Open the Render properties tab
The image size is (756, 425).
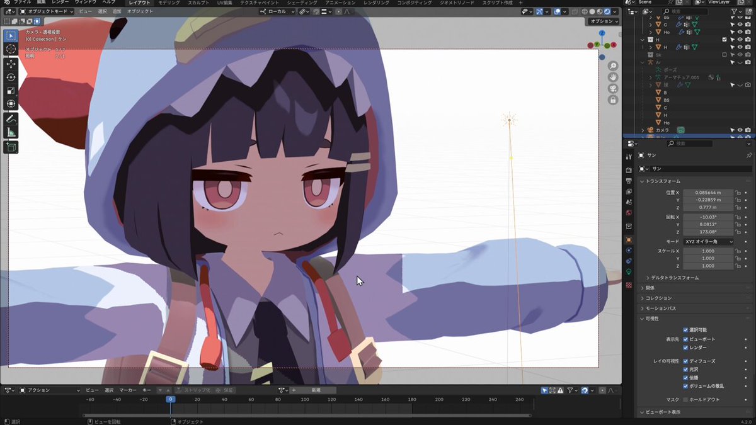coord(629,170)
